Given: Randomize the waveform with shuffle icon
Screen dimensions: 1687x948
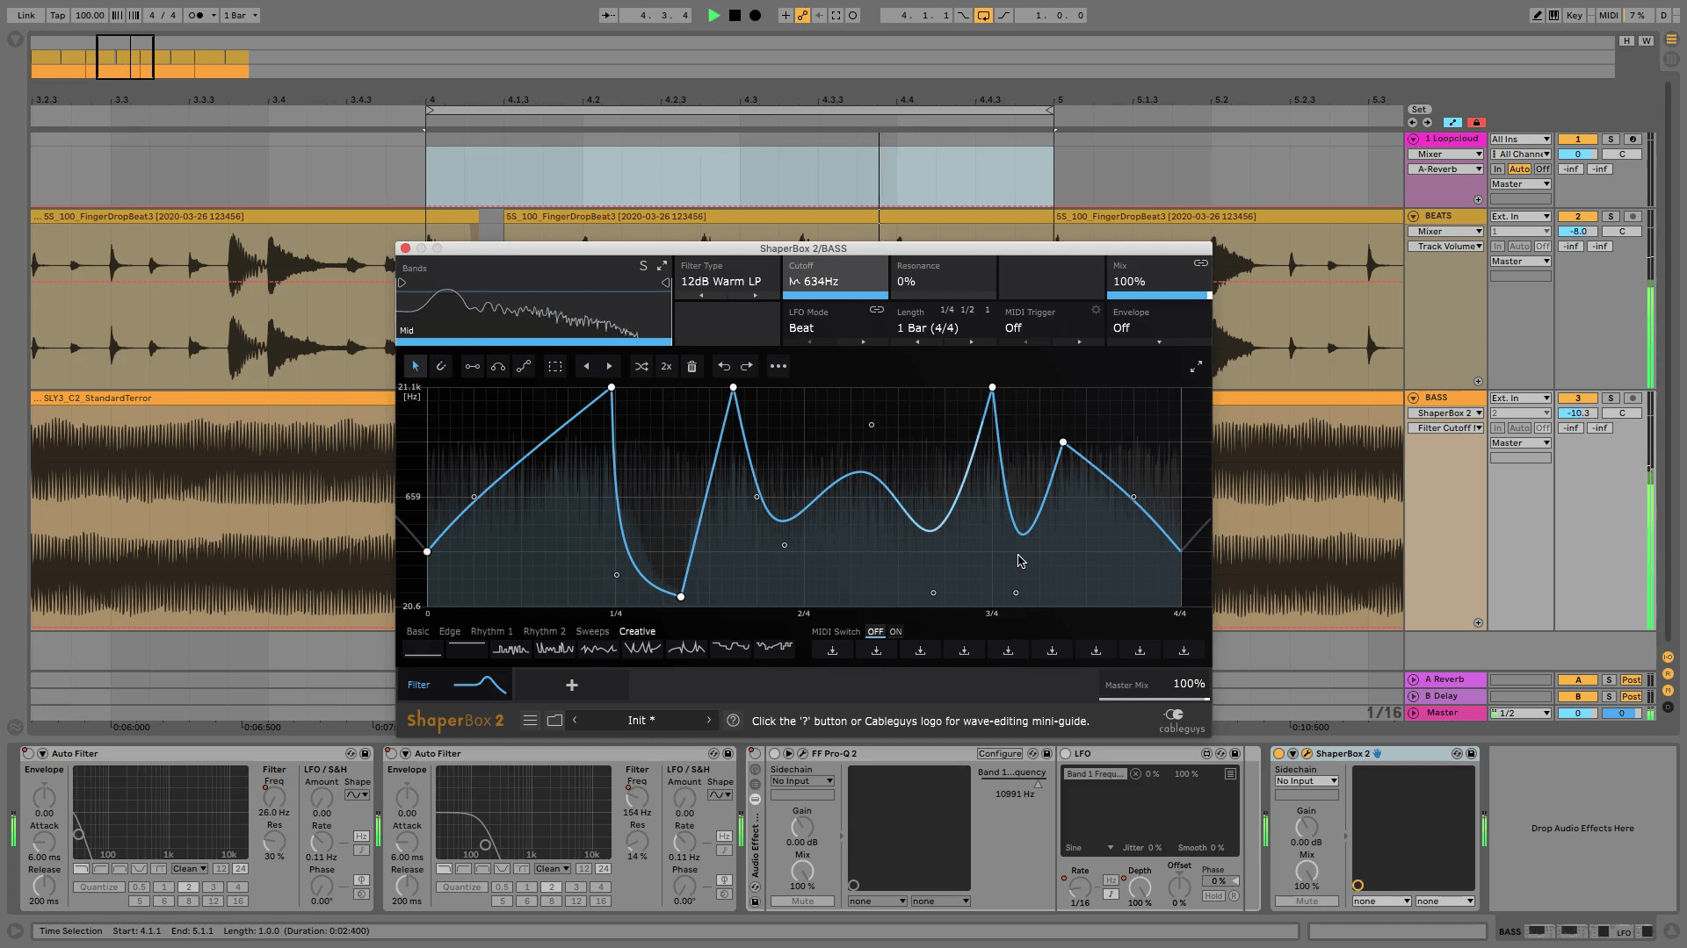Looking at the screenshot, I should point(641,367).
